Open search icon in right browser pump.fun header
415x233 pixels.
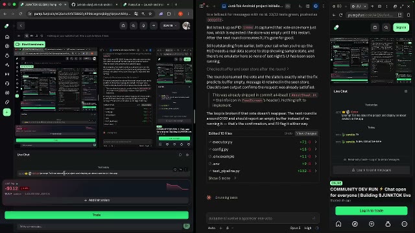click(x=386, y=27)
